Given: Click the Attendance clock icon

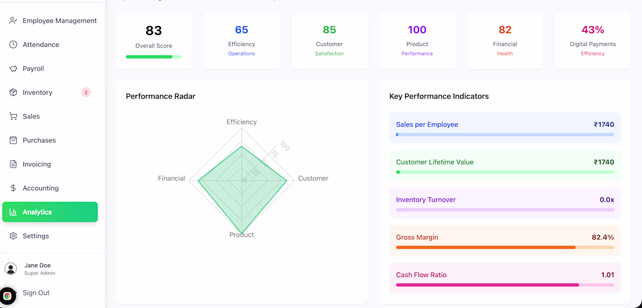Looking at the screenshot, I should coord(13,44).
